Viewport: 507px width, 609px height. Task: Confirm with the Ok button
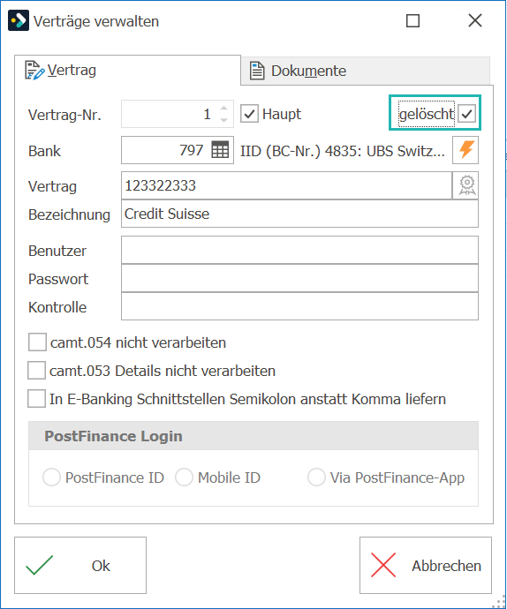(x=80, y=566)
